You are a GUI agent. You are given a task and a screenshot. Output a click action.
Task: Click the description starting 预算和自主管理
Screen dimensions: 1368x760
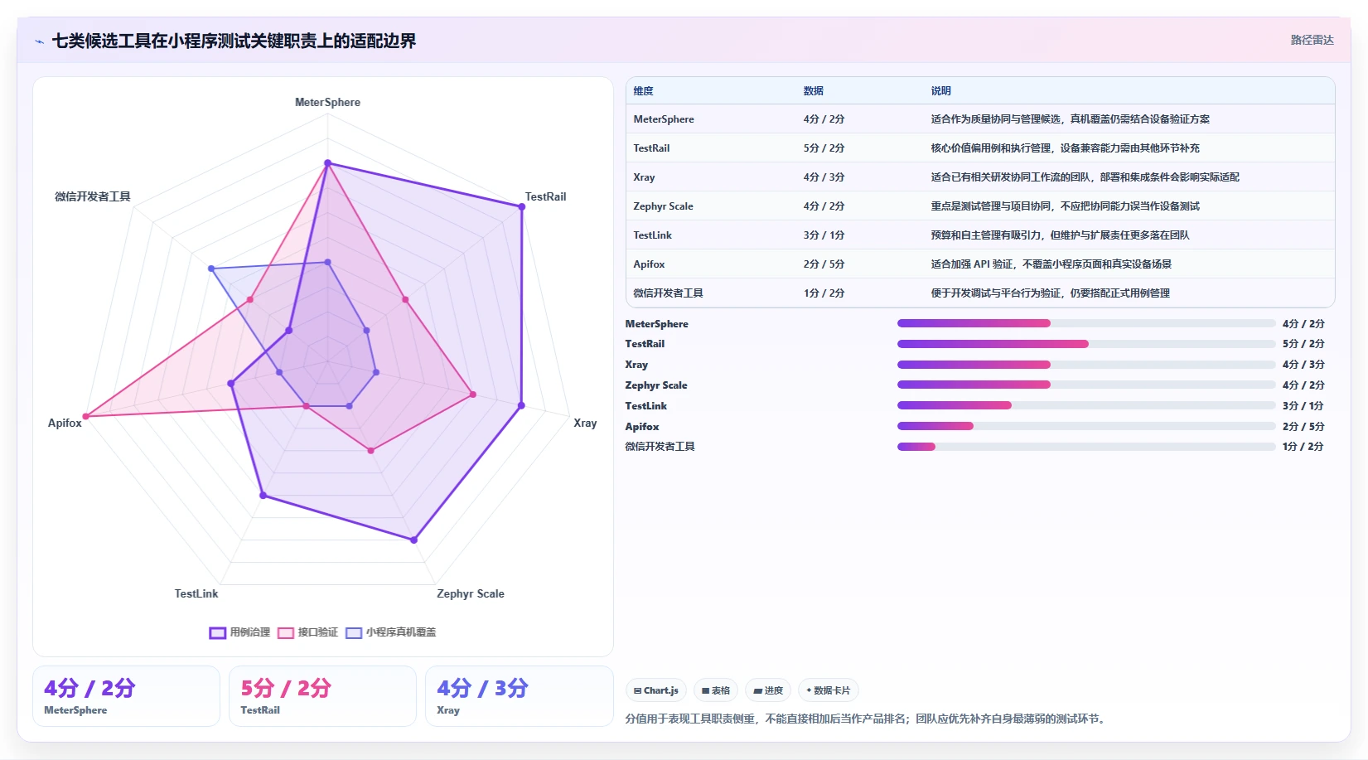tap(1060, 235)
